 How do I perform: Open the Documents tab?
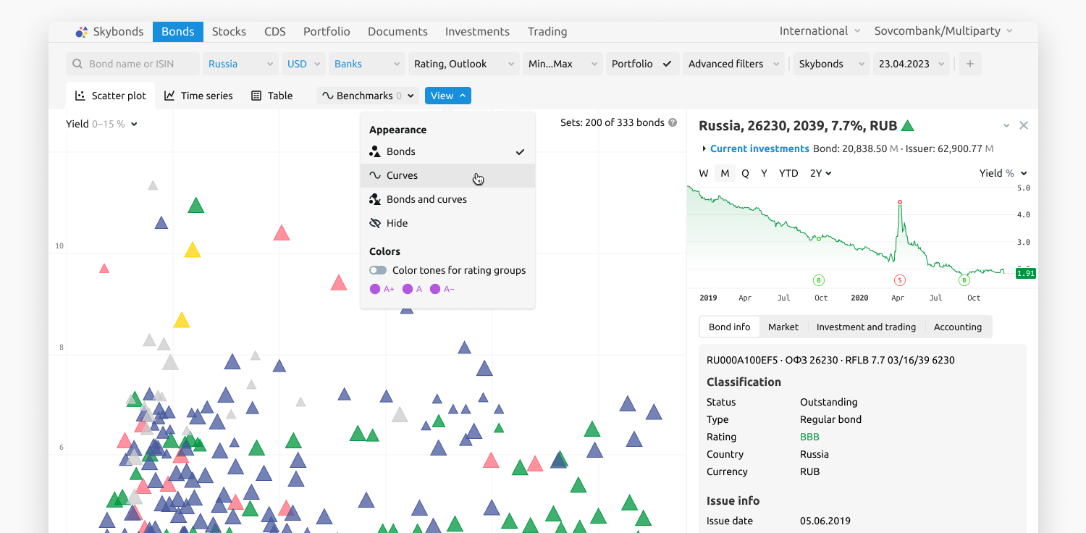[397, 32]
